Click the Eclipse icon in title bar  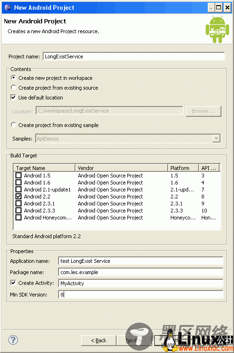8,7
